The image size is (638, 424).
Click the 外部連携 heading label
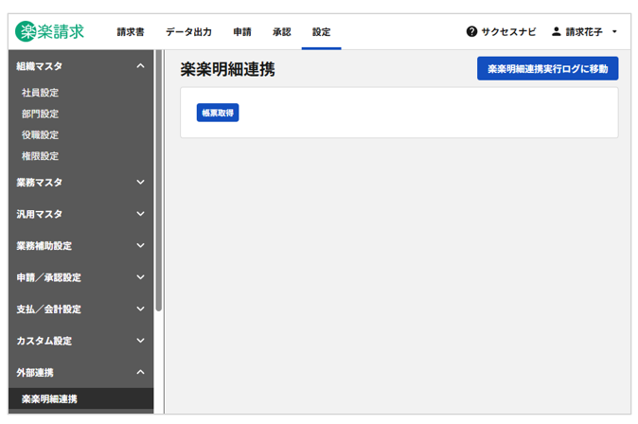(x=35, y=372)
